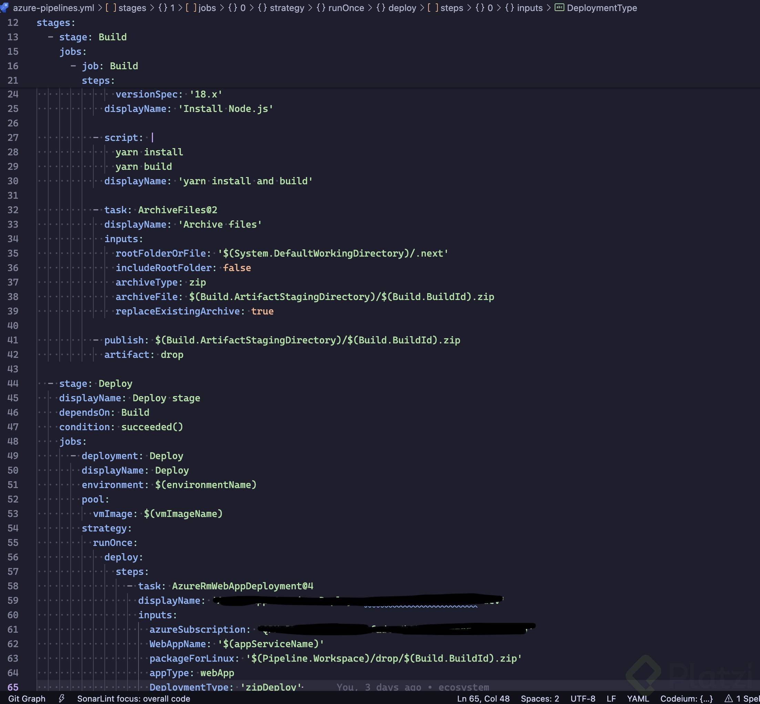Click Ln 65, Col 48 go-to-line indicator
760x704 pixels.
[x=483, y=698]
